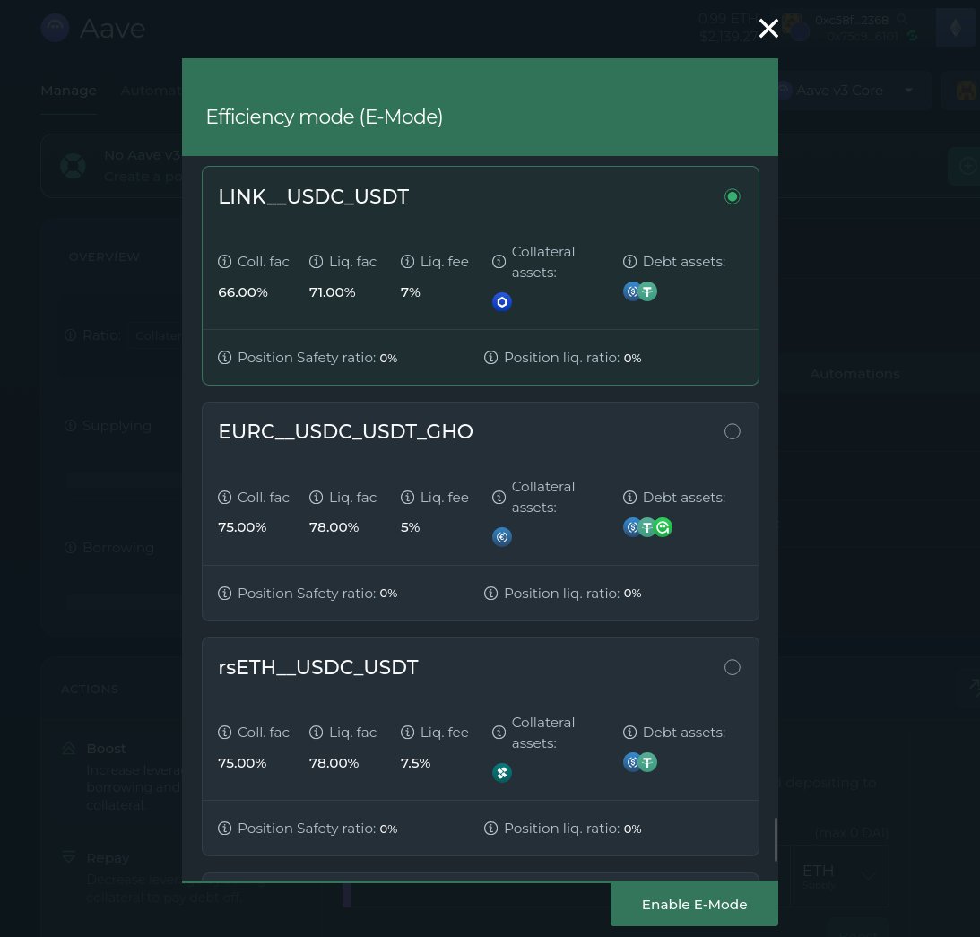Open the Aave v3 Core market dropdown
The image size is (980, 937).
pos(852,91)
